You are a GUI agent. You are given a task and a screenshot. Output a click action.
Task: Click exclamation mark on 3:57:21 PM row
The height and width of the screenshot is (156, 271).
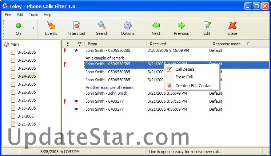click(x=65, y=101)
